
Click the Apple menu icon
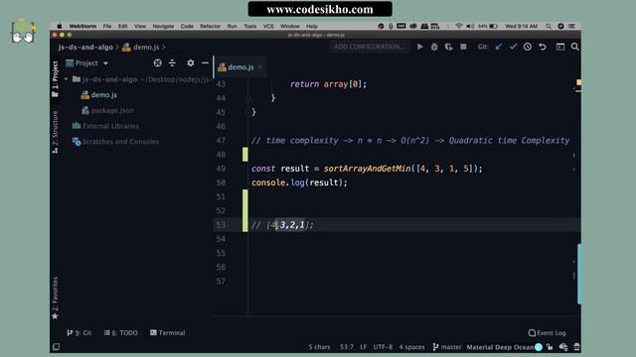[60, 26]
